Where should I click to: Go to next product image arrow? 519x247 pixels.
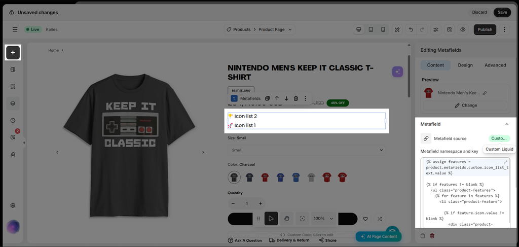203,152
